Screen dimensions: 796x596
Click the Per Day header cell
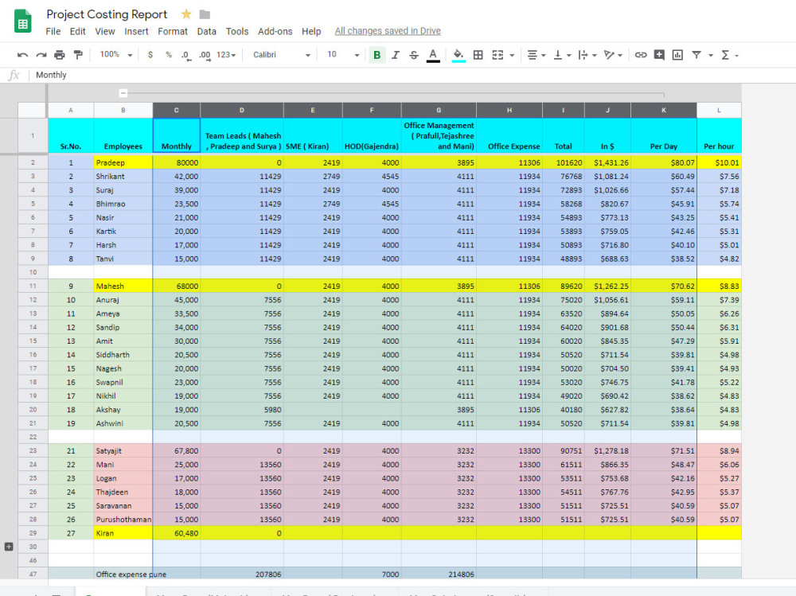(x=664, y=135)
